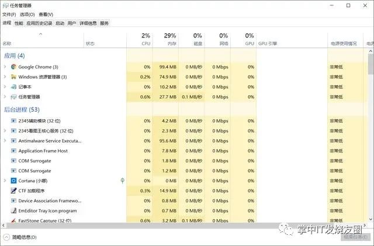Click the vertical scrollbar up arrow
374x246 pixels.
click(370, 51)
